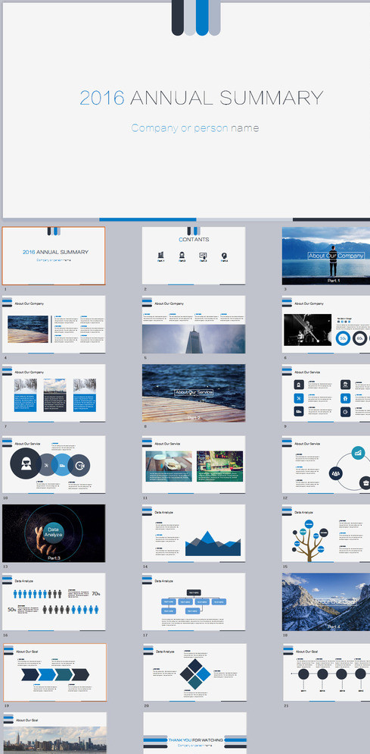This screenshot has height=754, width=370.
Task: Click 'Company or person name' subtitle on large slide
Action: 195,128
